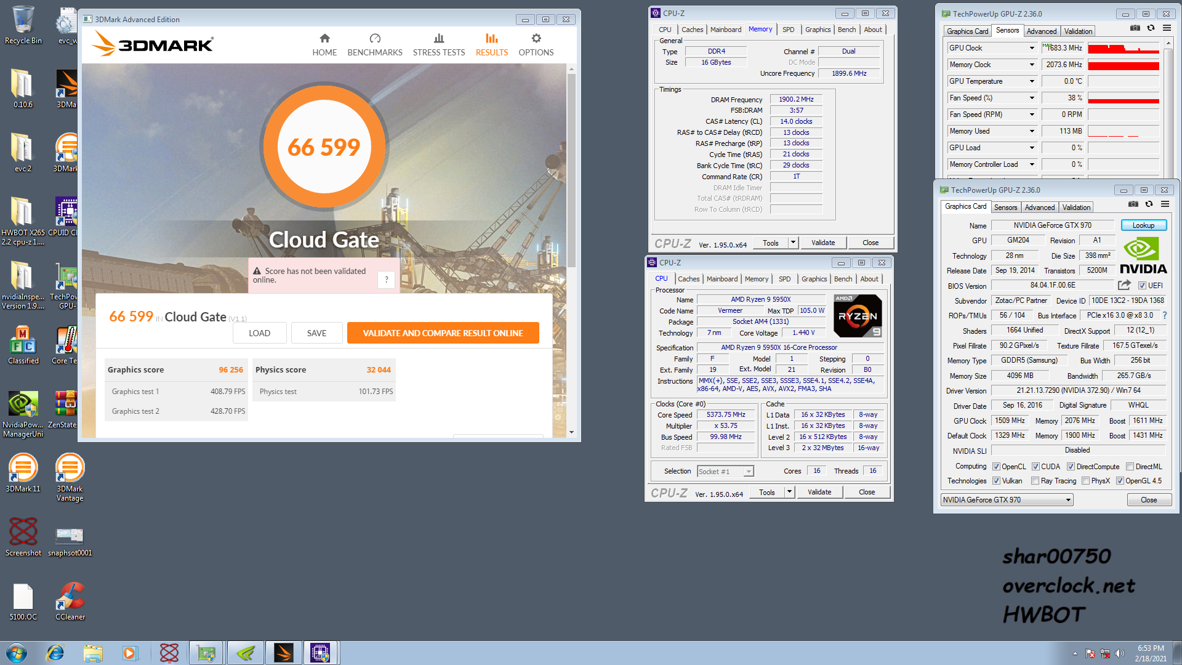The image size is (1182, 665).
Task: Open CCleaner desktop shortcut
Action: pyautogui.click(x=70, y=602)
